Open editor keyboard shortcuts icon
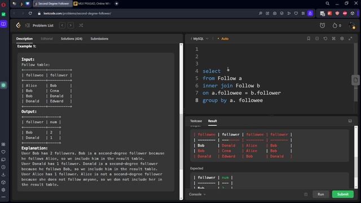 tap(333, 38)
